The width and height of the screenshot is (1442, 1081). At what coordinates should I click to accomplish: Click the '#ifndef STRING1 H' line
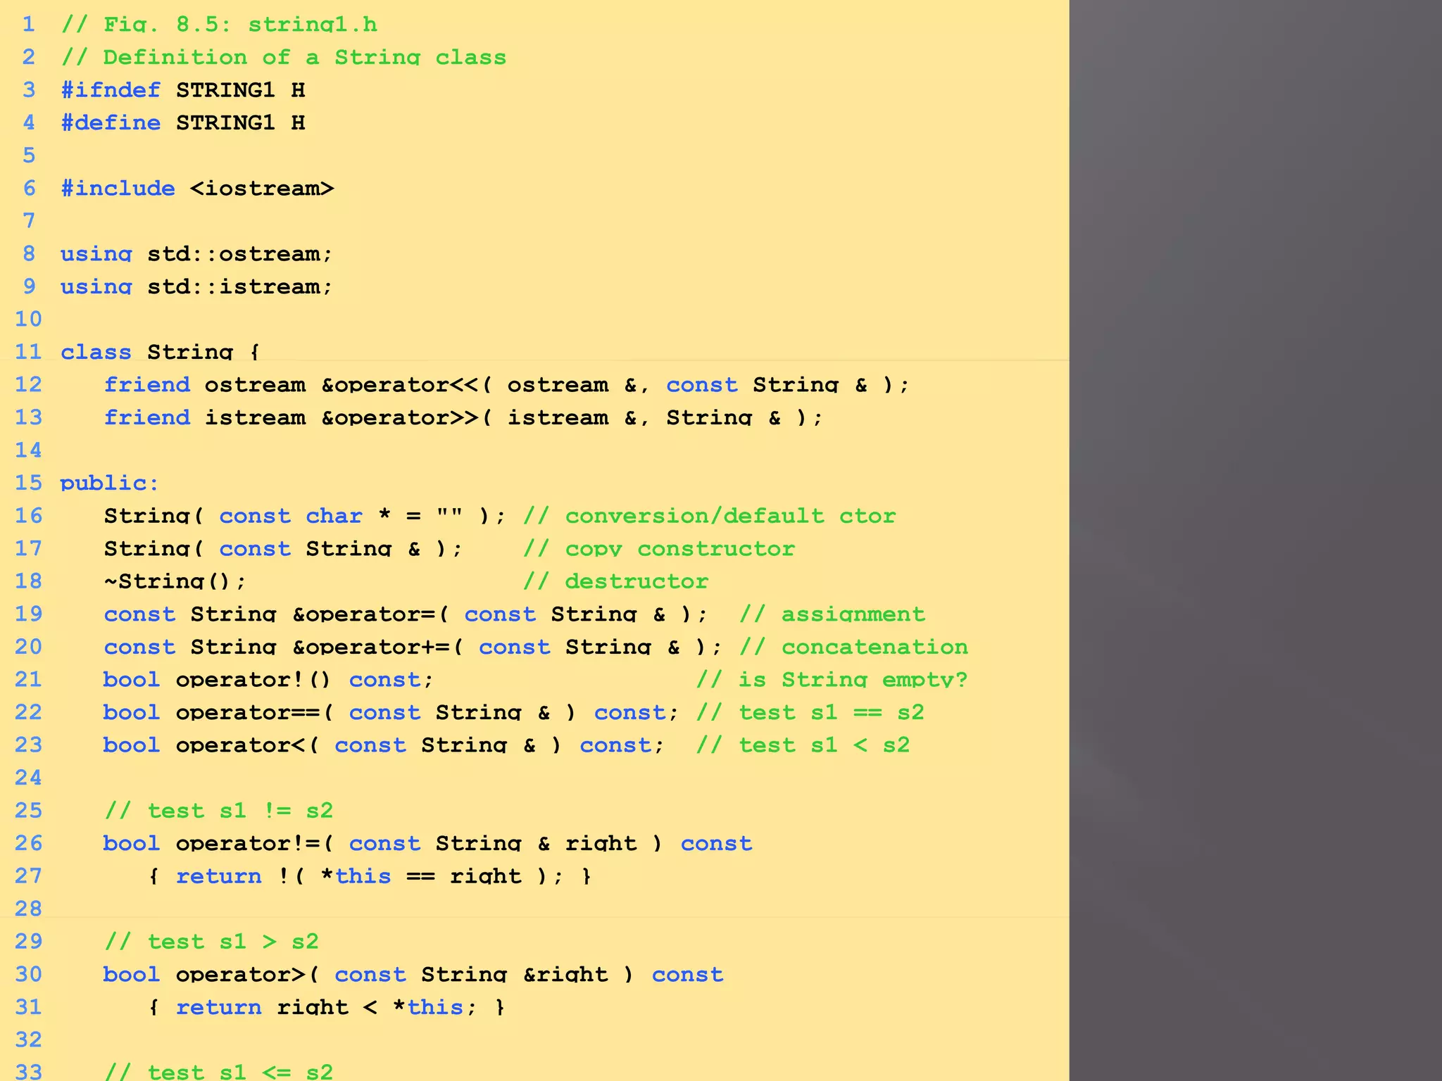pos(183,90)
